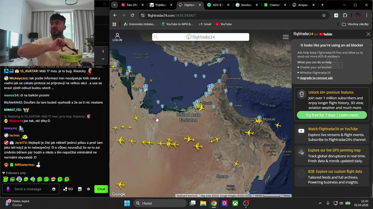Click aircraft over central Oman desert

(236, 163)
